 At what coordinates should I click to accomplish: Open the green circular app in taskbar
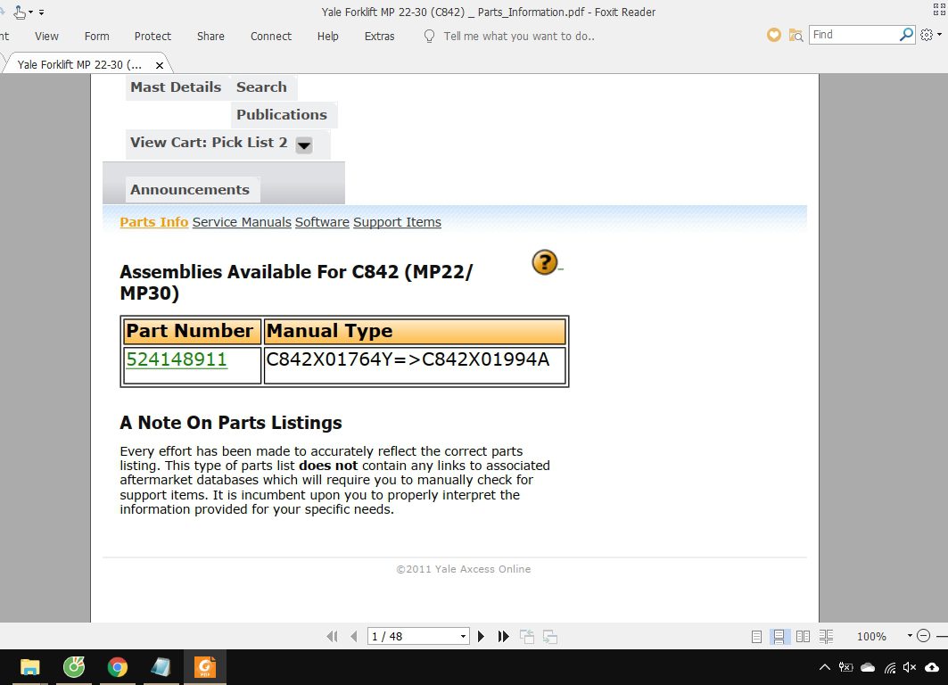click(x=74, y=667)
